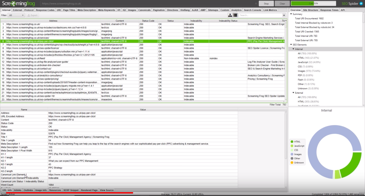Viewport: 365px width, 196px height.
Task: Open the search box dropdown arrow
Action: (x=284, y=15)
